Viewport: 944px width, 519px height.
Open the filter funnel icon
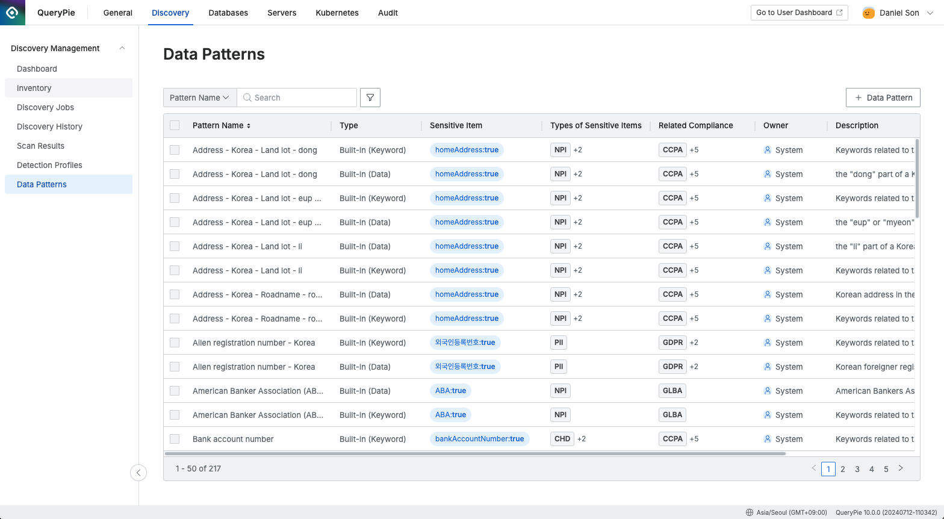coord(370,98)
